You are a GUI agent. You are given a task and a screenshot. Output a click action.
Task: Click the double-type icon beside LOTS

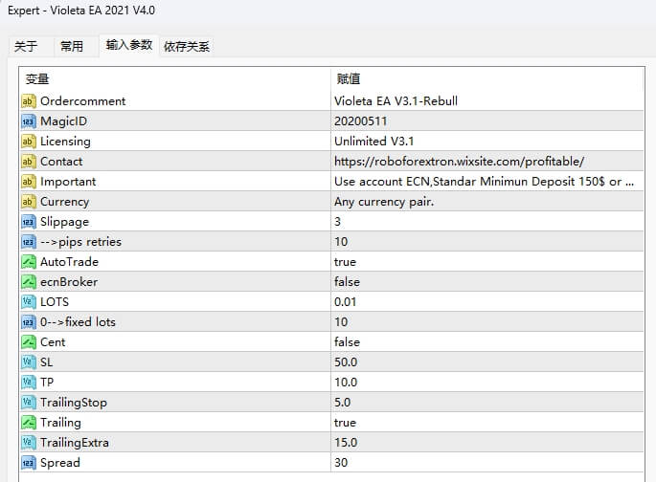28,302
